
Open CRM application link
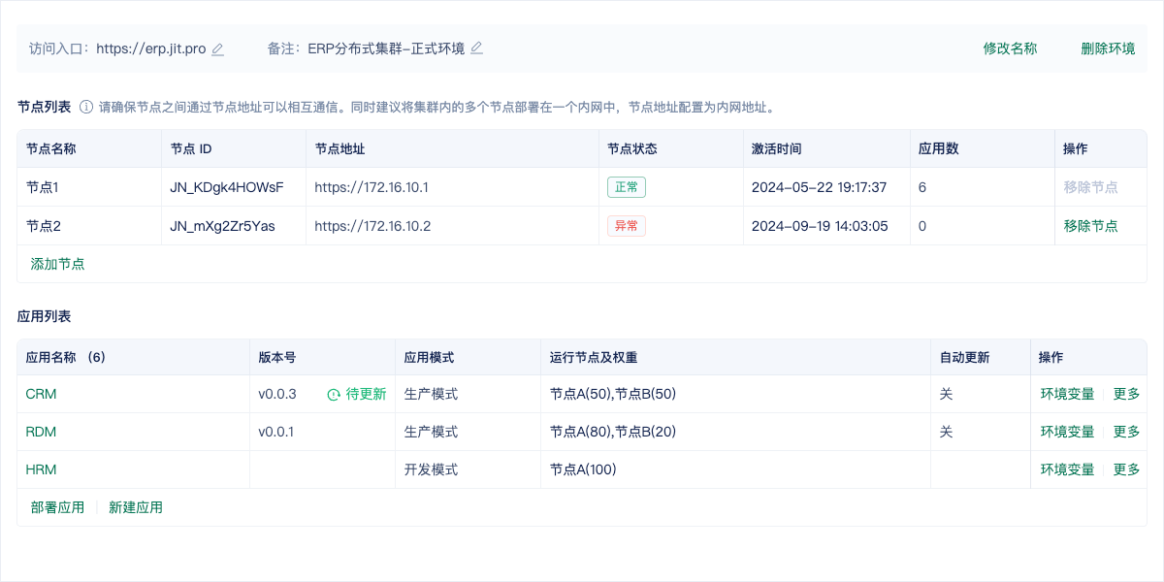click(41, 394)
